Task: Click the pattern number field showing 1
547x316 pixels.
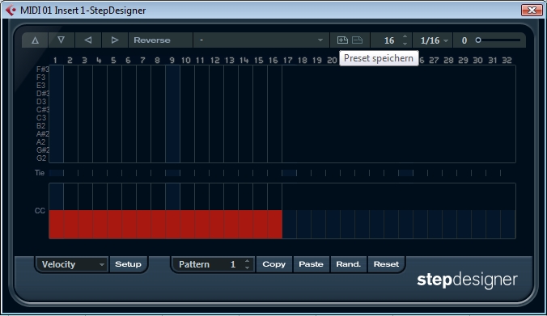Action: coord(233,264)
